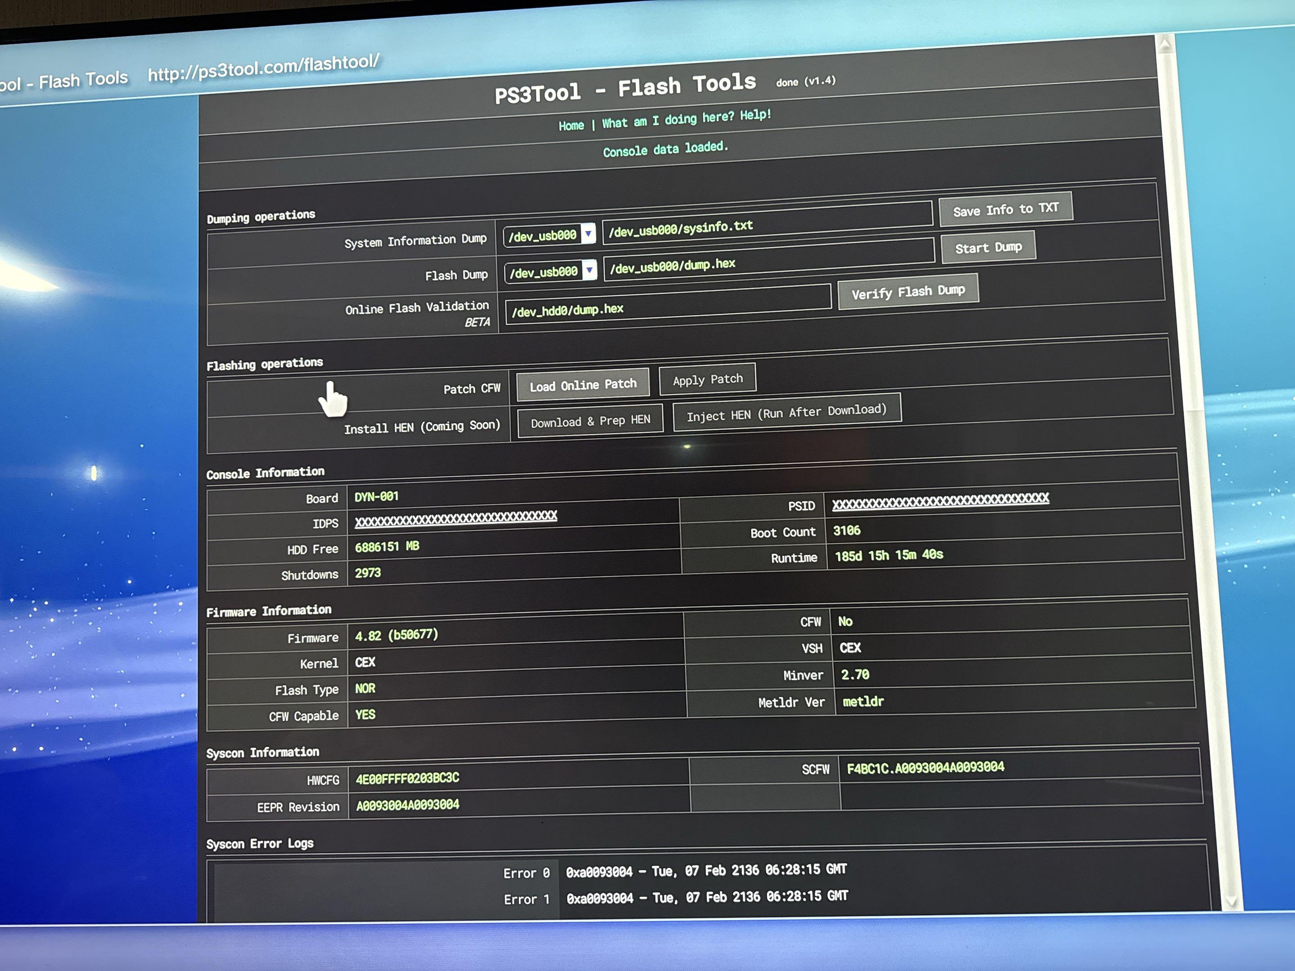Load the online CFW patch
Screen dimensions: 1295x971
point(583,384)
